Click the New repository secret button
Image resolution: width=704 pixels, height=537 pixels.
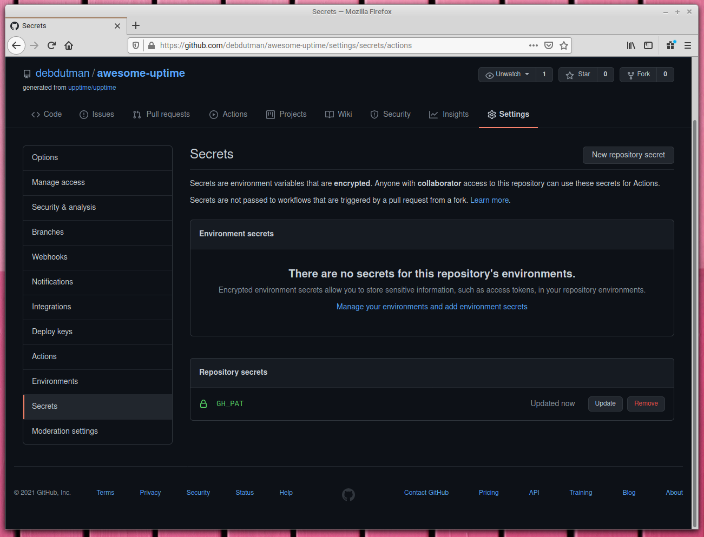(x=628, y=155)
